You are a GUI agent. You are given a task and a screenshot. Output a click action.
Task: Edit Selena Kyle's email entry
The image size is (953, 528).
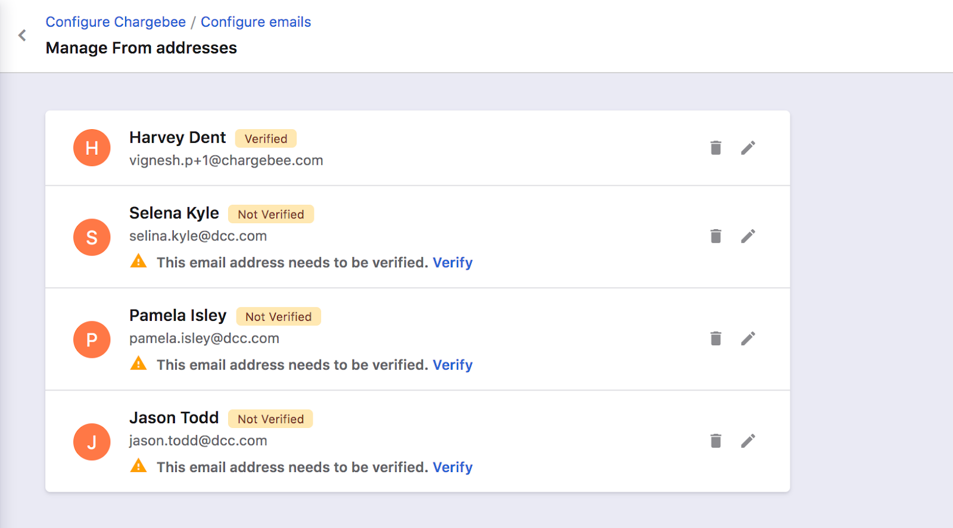(x=748, y=236)
